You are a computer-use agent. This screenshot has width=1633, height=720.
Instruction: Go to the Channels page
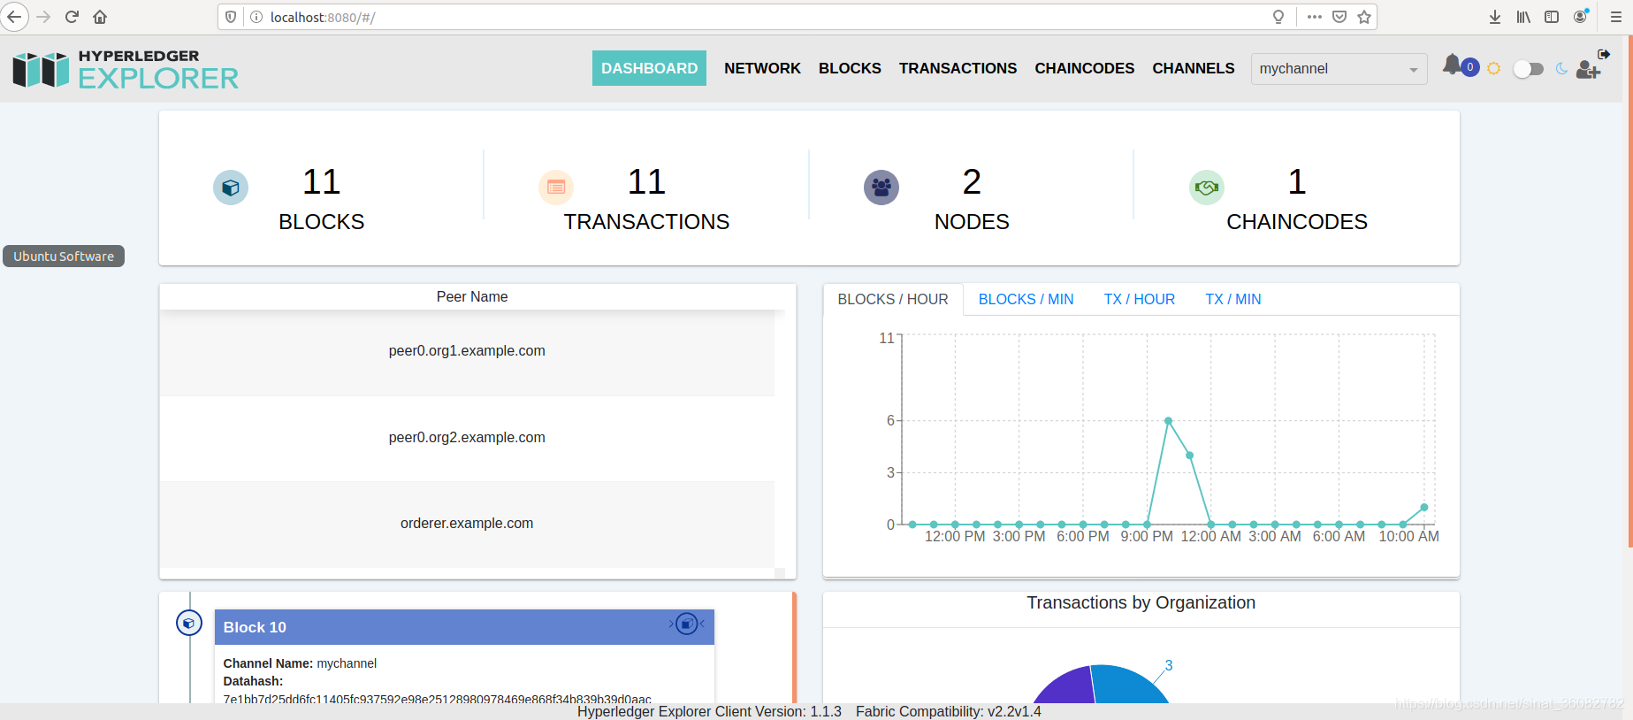point(1193,68)
